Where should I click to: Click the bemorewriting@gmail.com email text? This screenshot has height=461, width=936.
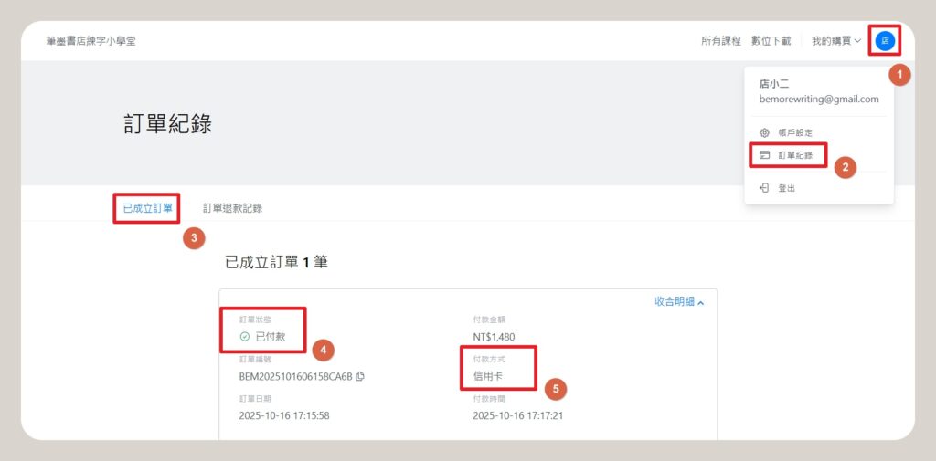818,99
